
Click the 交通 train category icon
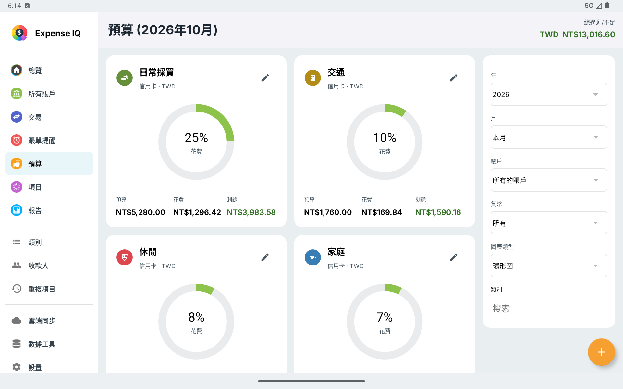click(313, 78)
